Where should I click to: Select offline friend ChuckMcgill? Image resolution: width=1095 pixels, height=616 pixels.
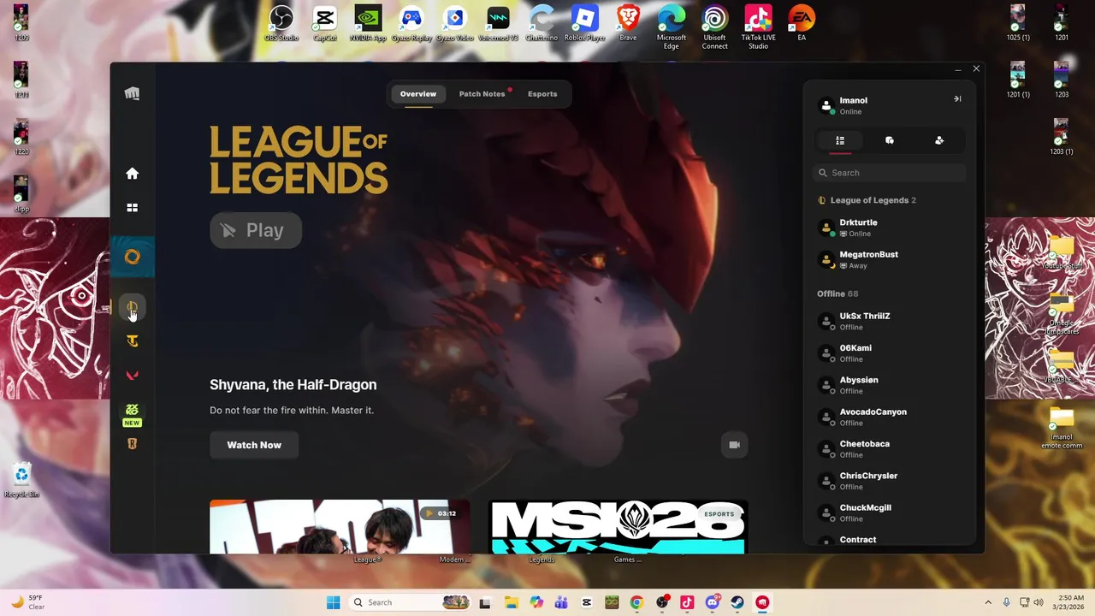890,513
